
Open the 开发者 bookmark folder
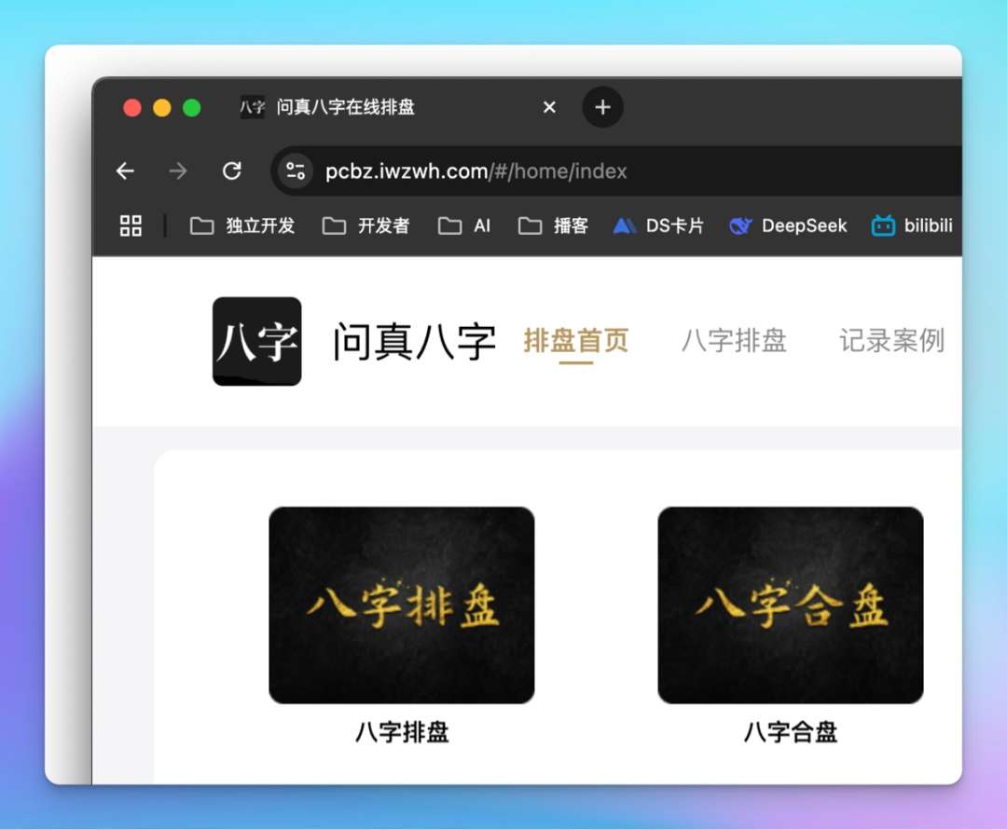[366, 225]
